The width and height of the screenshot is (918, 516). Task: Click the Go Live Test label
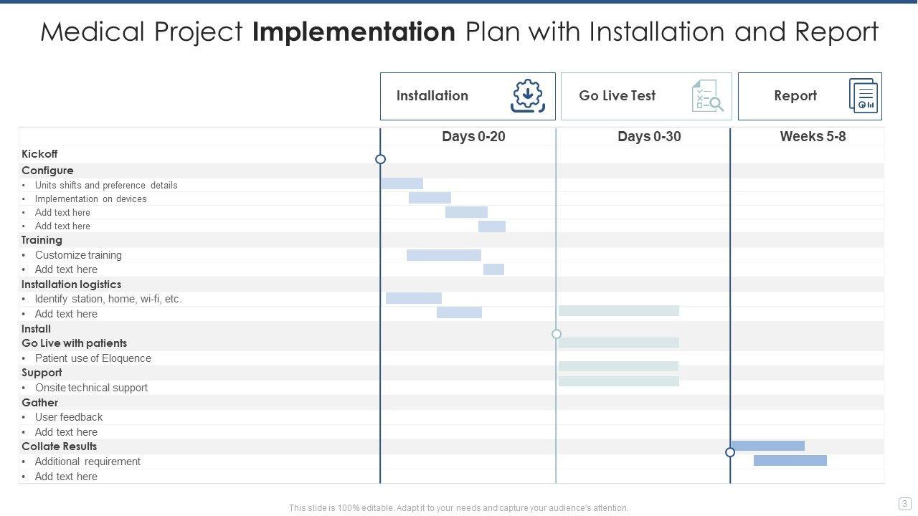point(617,96)
